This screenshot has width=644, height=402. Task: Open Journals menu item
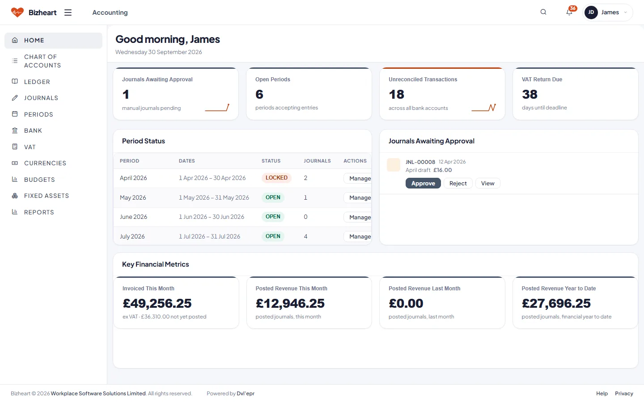[53, 98]
